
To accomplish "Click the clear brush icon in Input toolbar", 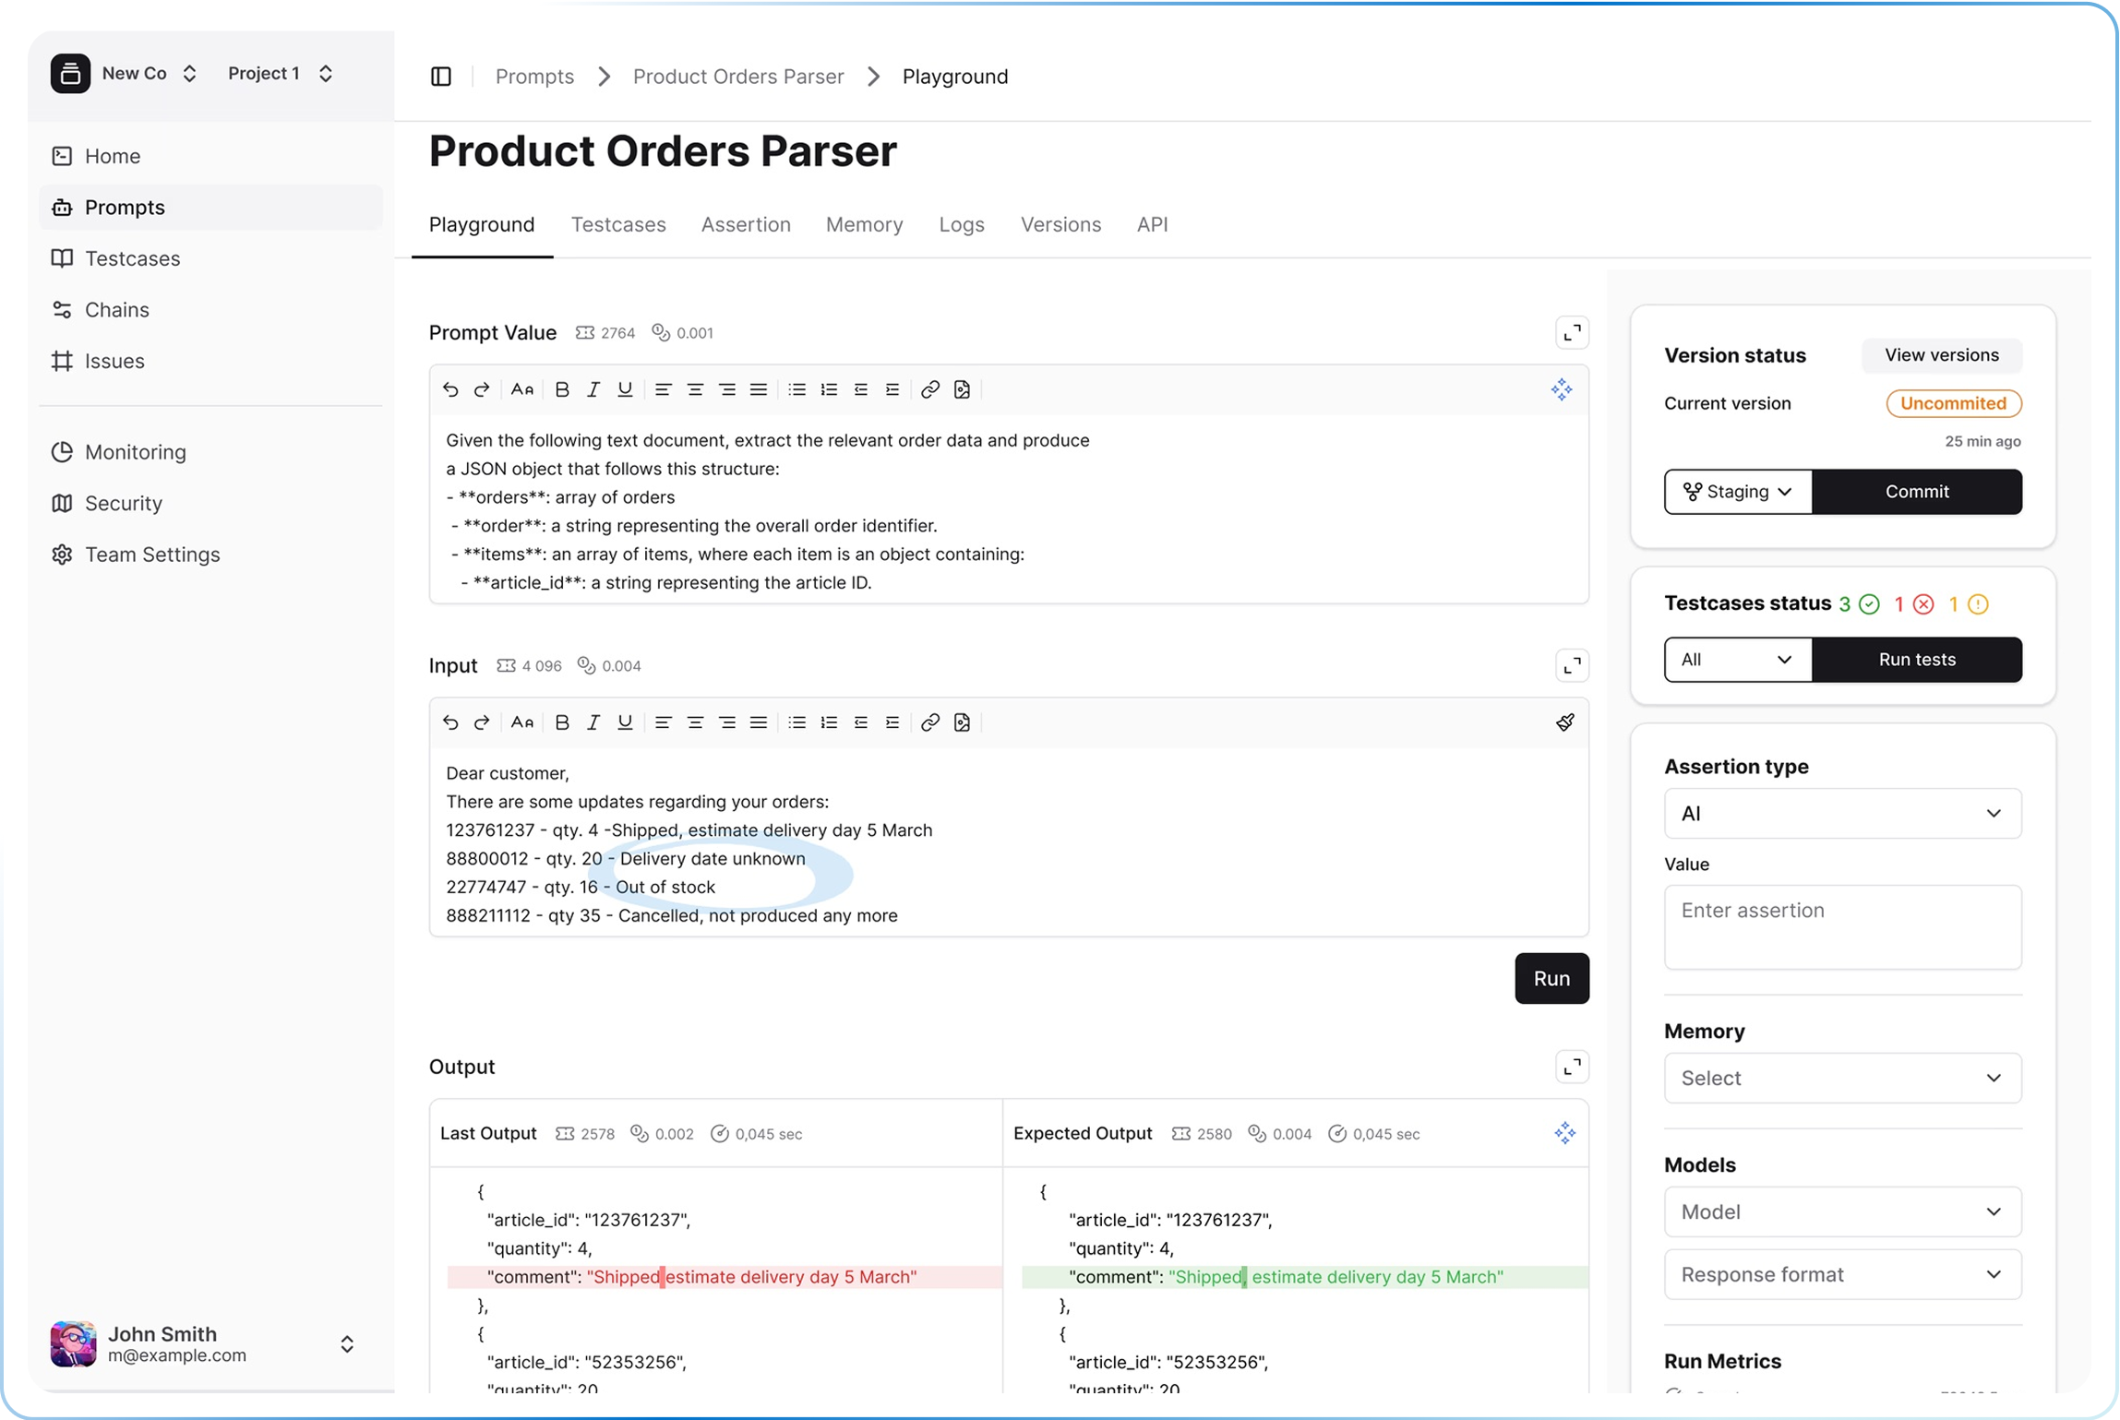I will click(1565, 722).
